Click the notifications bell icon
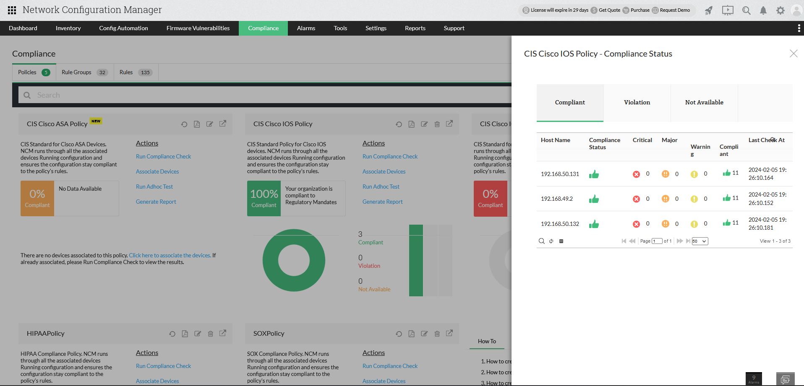Screen dimensions: 804x386 point(763,10)
